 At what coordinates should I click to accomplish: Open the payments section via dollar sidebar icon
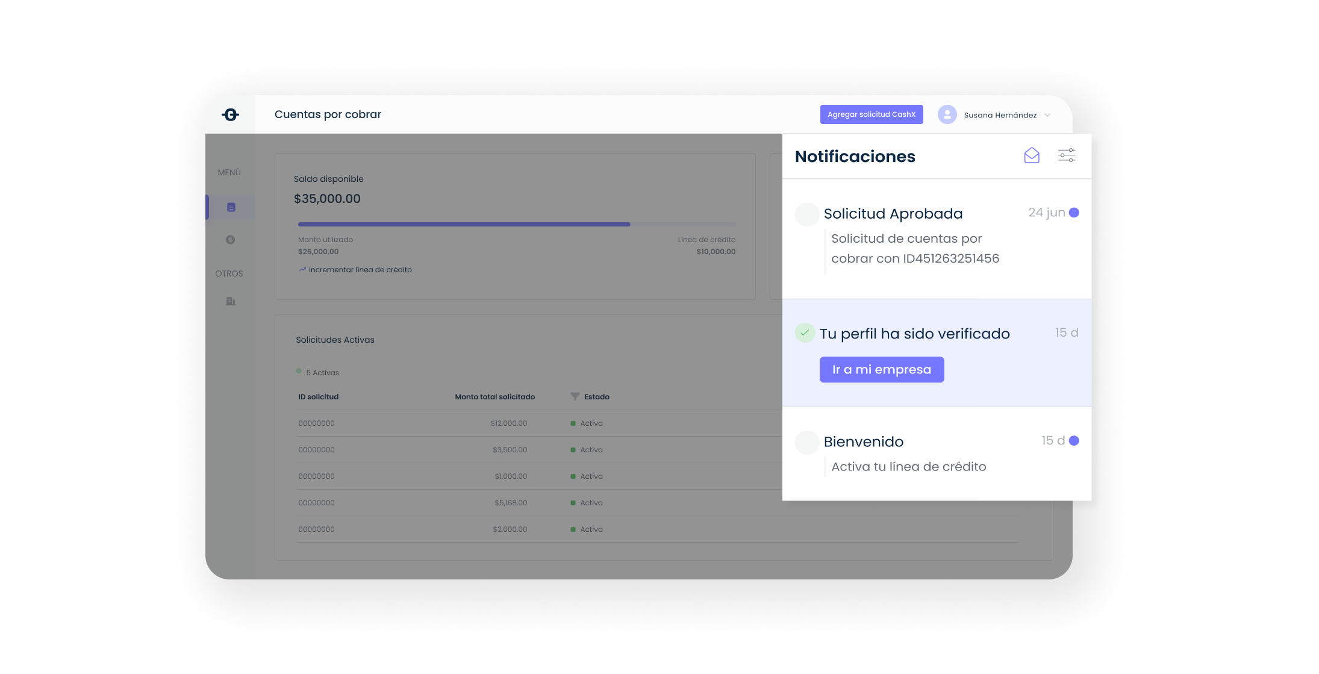tap(231, 239)
